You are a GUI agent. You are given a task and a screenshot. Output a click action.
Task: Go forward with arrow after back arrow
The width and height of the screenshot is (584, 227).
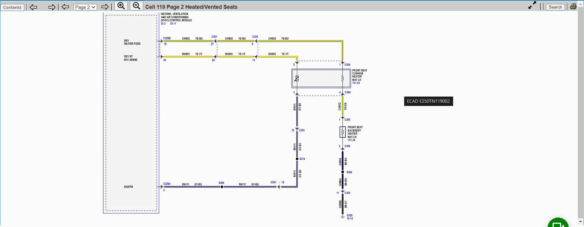[x=52, y=7]
